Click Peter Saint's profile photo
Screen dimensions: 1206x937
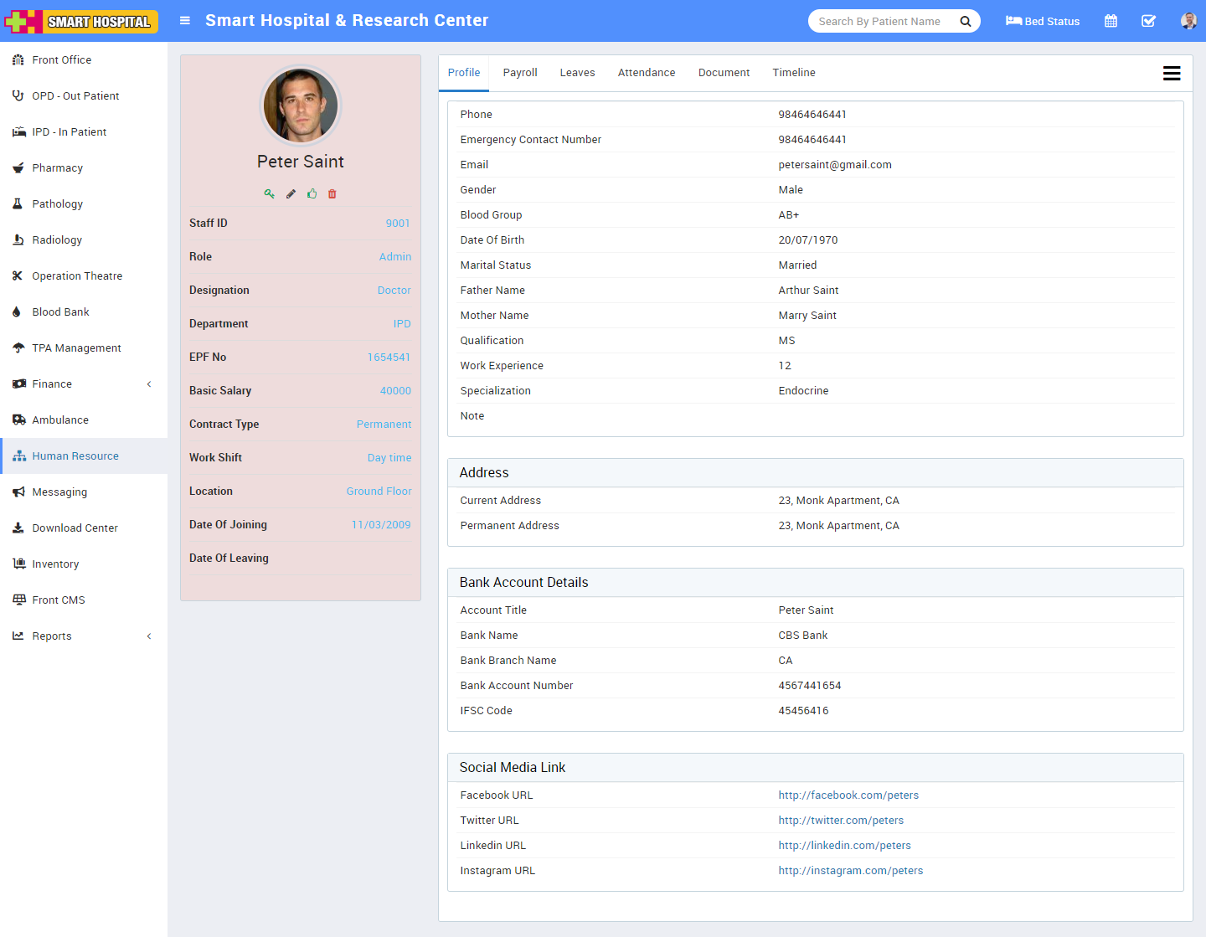pyautogui.click(x=300, y=106)
